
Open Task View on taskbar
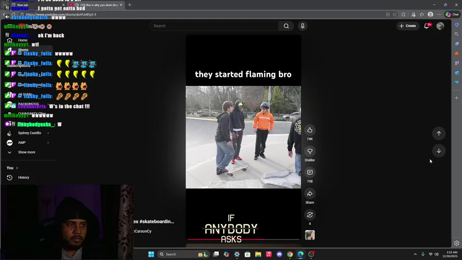coord(216,254)
